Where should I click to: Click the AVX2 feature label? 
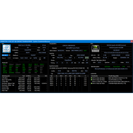click(30, 66)
